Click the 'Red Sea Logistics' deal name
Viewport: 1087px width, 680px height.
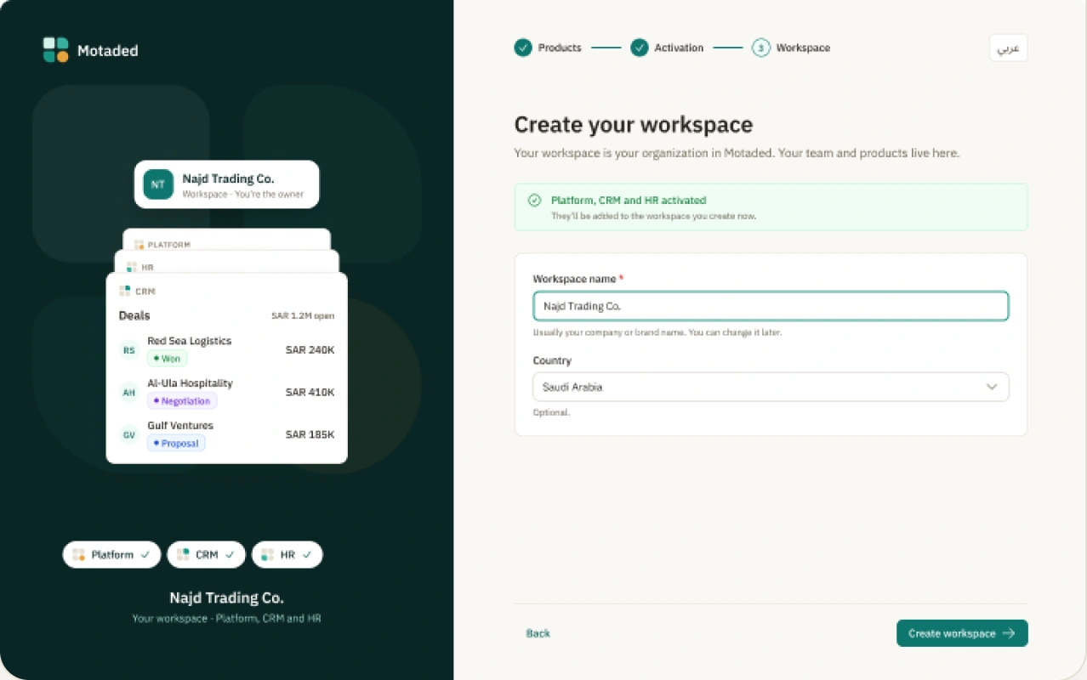click(190, 341)
